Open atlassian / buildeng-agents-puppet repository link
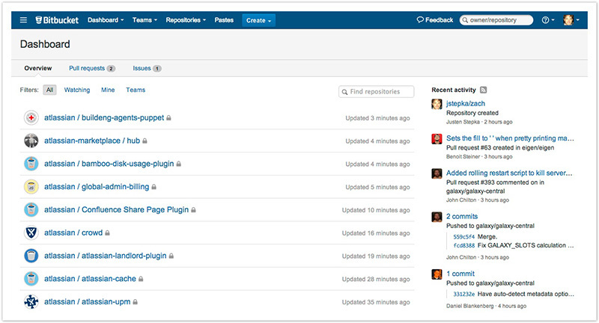This screenshot has width=599, height=323. 104,118
